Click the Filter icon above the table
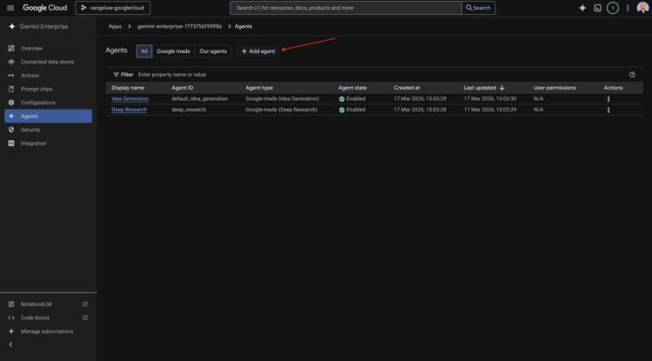Viewport: 652px width, 361px height. [x=116, y=75]
